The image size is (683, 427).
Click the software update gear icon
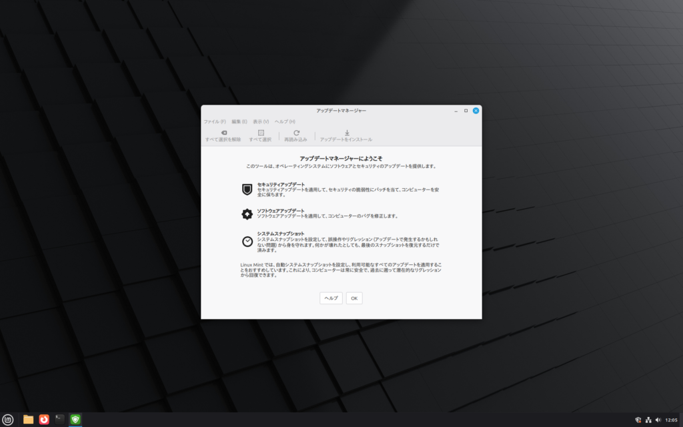[x=247, y=214]
